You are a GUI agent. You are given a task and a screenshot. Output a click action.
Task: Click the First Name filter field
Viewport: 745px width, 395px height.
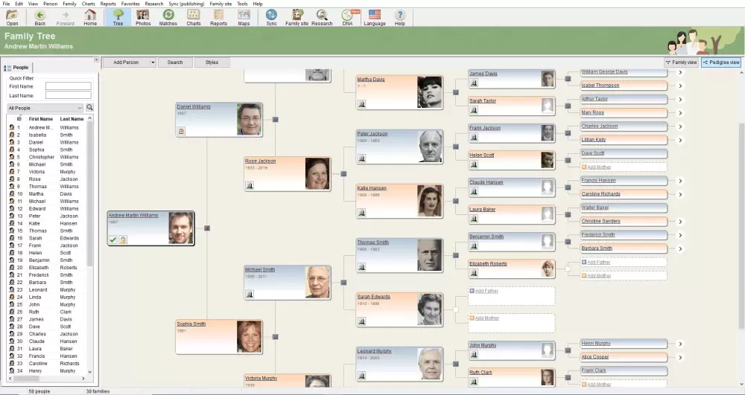coord(68,86)
